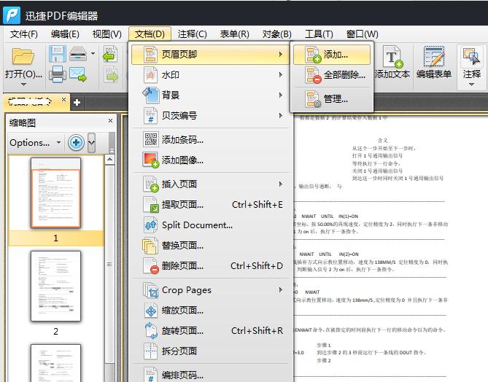
Task: Select the page 2 thumbnail
Action: pos(55,286)
